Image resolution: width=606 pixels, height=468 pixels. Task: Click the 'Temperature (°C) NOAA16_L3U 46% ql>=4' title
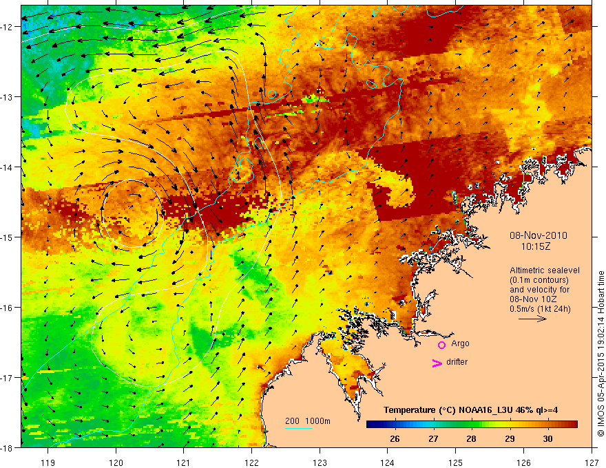[470, 410]
